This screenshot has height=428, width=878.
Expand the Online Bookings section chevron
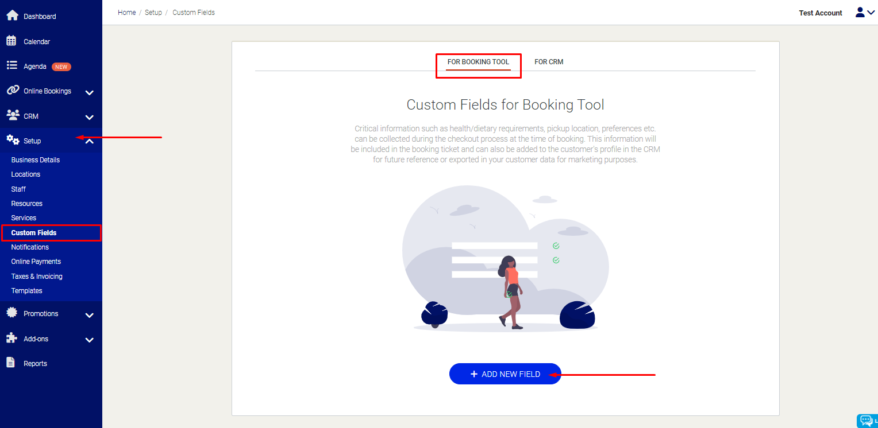pyautogui.click(x=89, y=92)
